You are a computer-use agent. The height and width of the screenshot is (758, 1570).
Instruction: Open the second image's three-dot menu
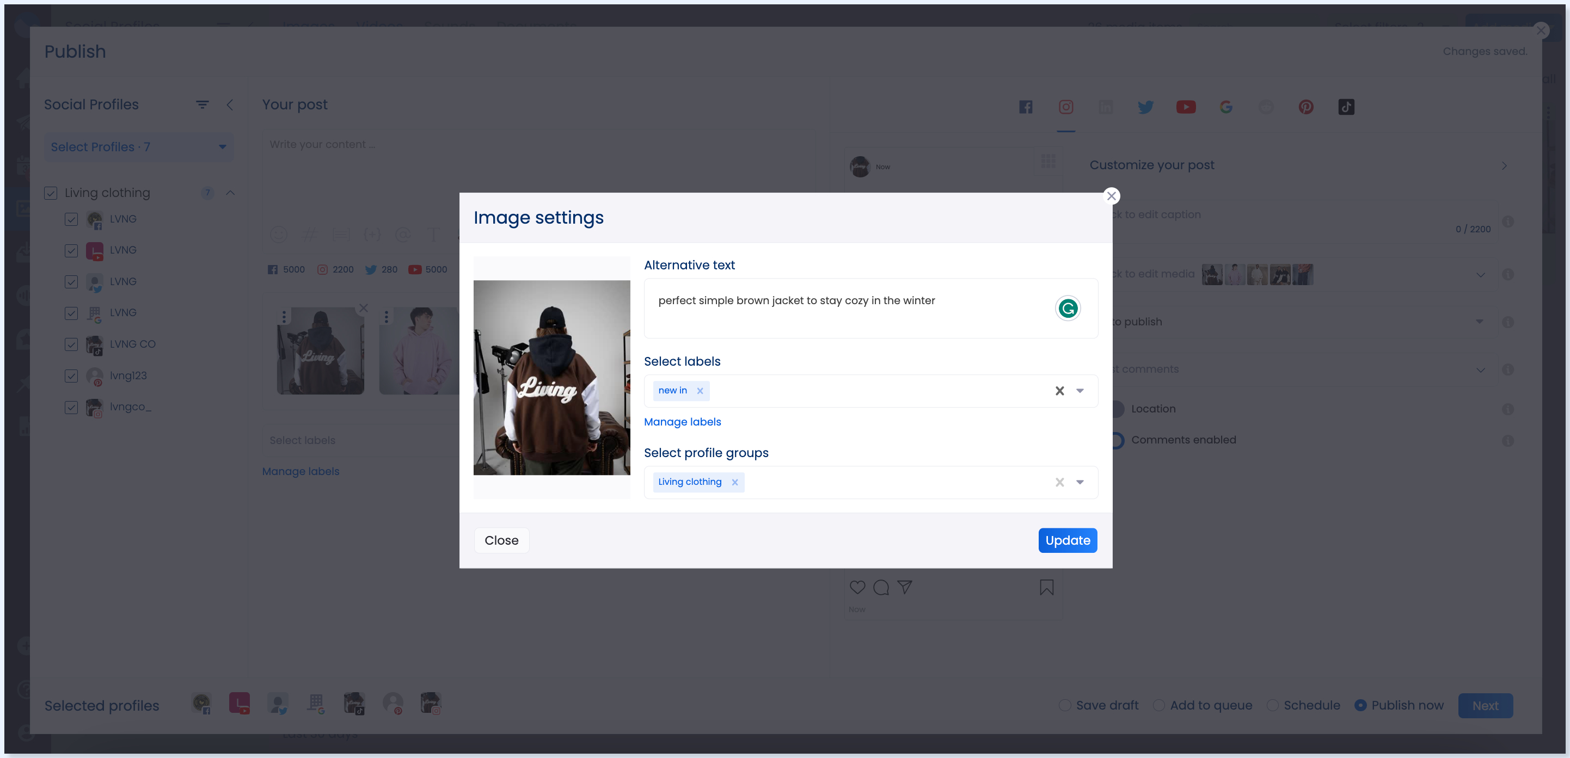click(387, 317)
